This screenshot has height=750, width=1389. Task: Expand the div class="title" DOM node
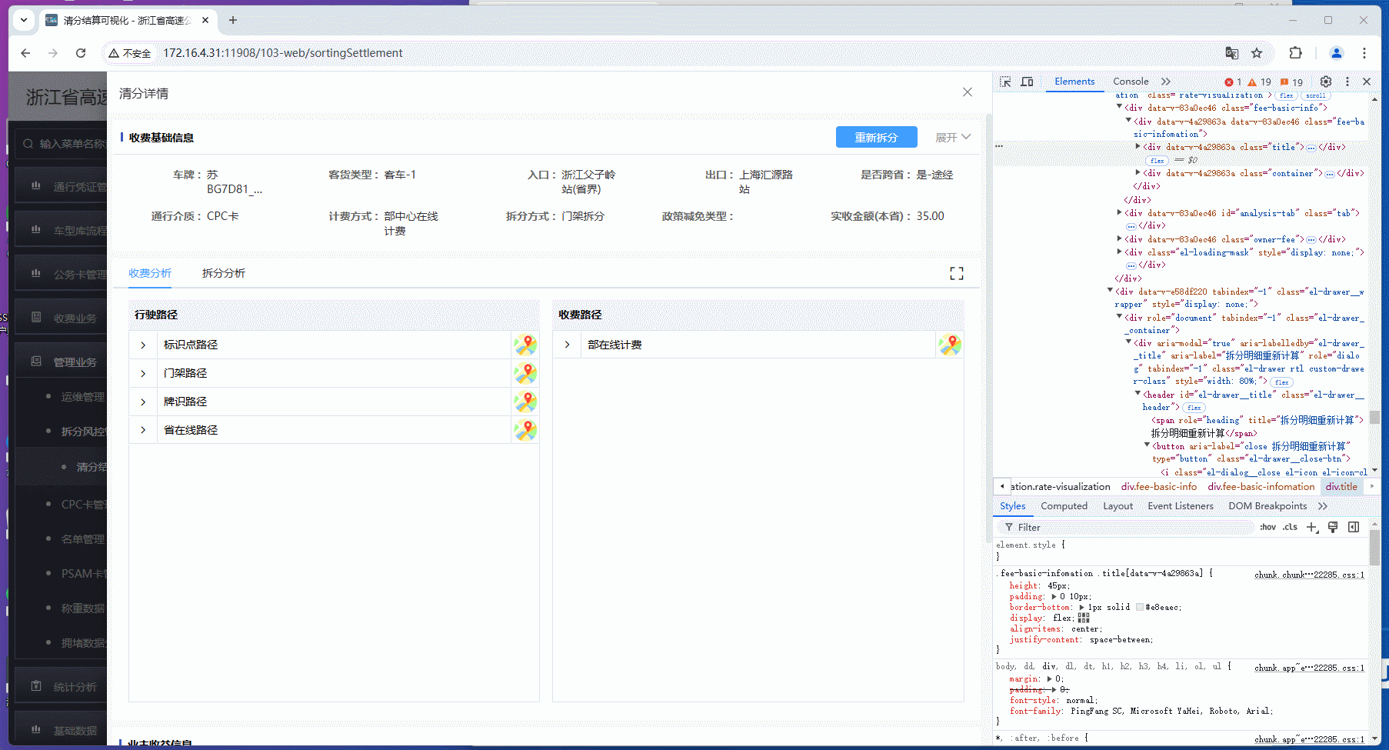[1138, 146]
